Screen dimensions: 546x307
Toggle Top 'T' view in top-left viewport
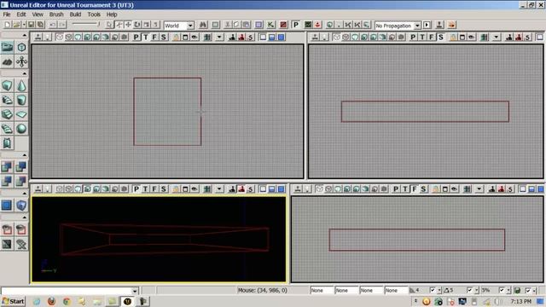point(145,37)
